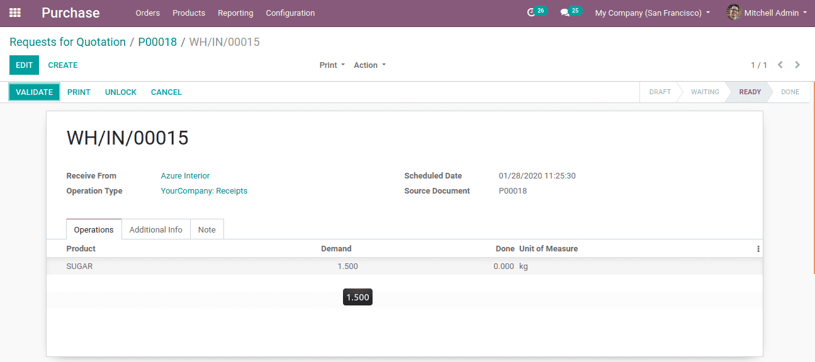This screenshot has width=815, height=362.
Task: Open the Orders menu
Action: click(x=148, y=13)
